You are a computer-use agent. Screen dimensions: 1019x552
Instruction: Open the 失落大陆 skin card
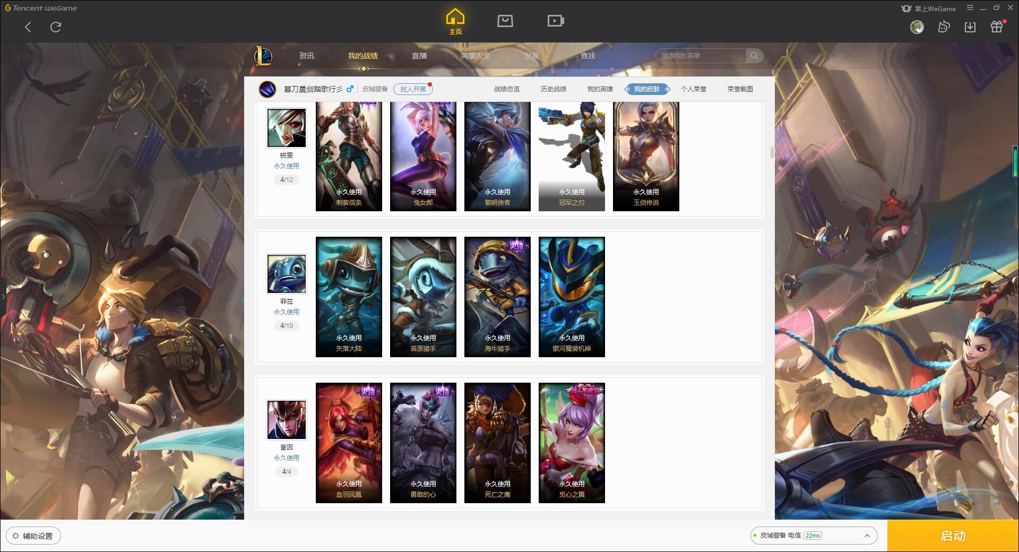pos(349,297)
